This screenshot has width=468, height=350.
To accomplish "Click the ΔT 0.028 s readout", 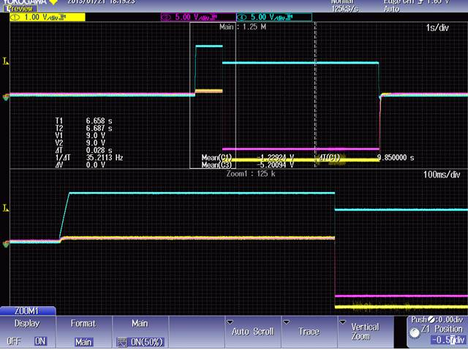I will coord(83,151).
